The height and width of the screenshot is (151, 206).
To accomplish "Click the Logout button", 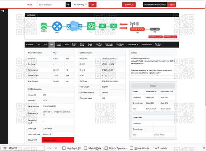I will tap(171, 5).
